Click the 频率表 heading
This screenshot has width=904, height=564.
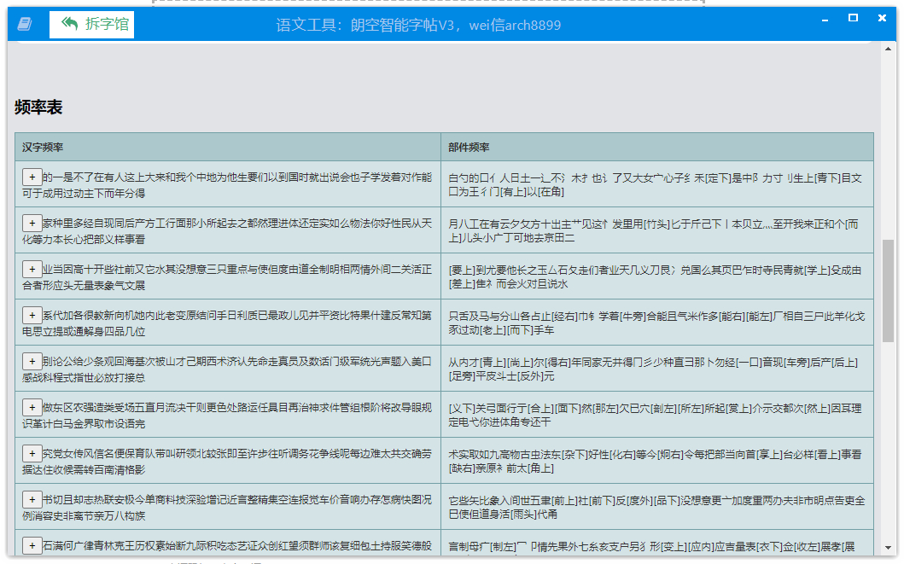[38, 108]
